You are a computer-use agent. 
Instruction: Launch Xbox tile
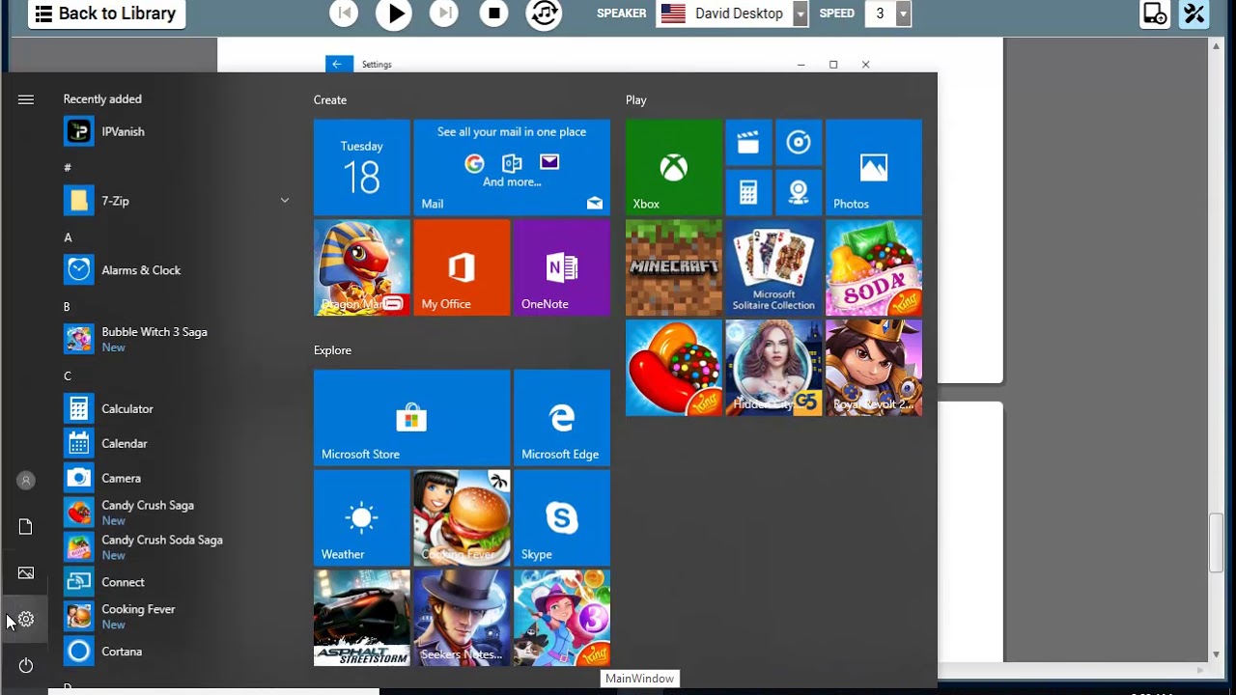click(x=674, y=167)
